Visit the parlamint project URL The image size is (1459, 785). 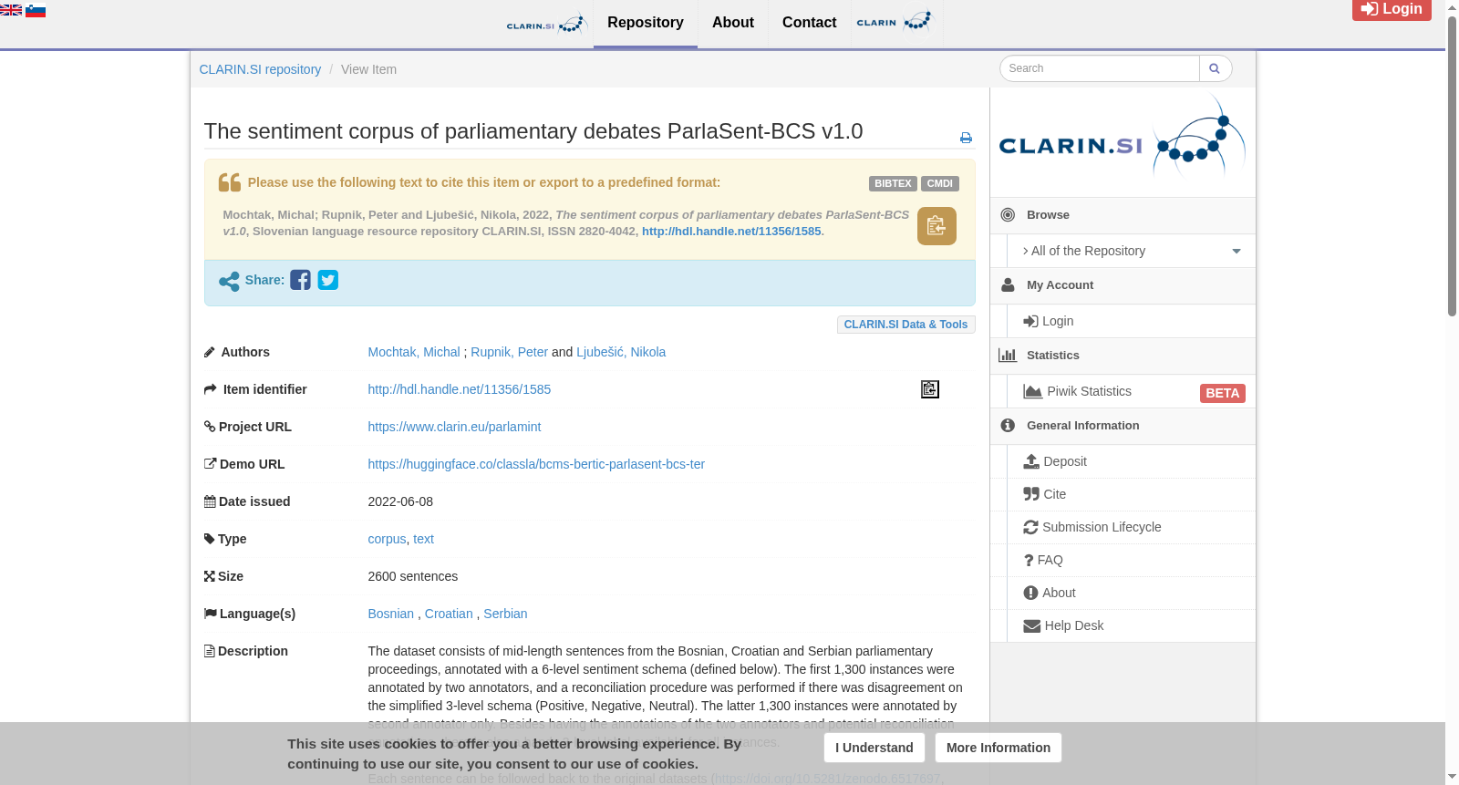click(x=454, y=427)
